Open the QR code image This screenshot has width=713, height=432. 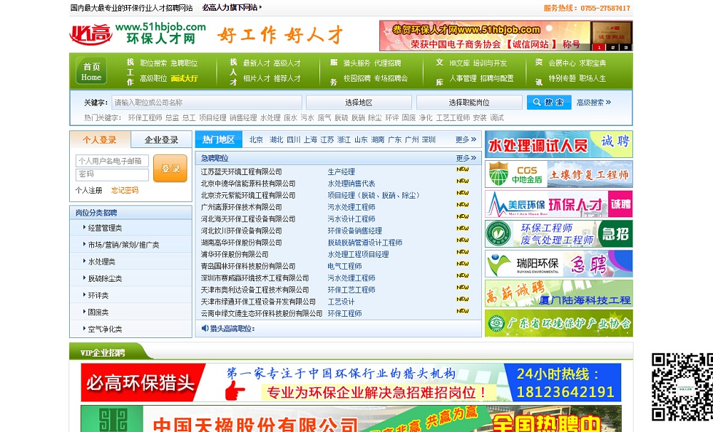(x=682, y=387)
